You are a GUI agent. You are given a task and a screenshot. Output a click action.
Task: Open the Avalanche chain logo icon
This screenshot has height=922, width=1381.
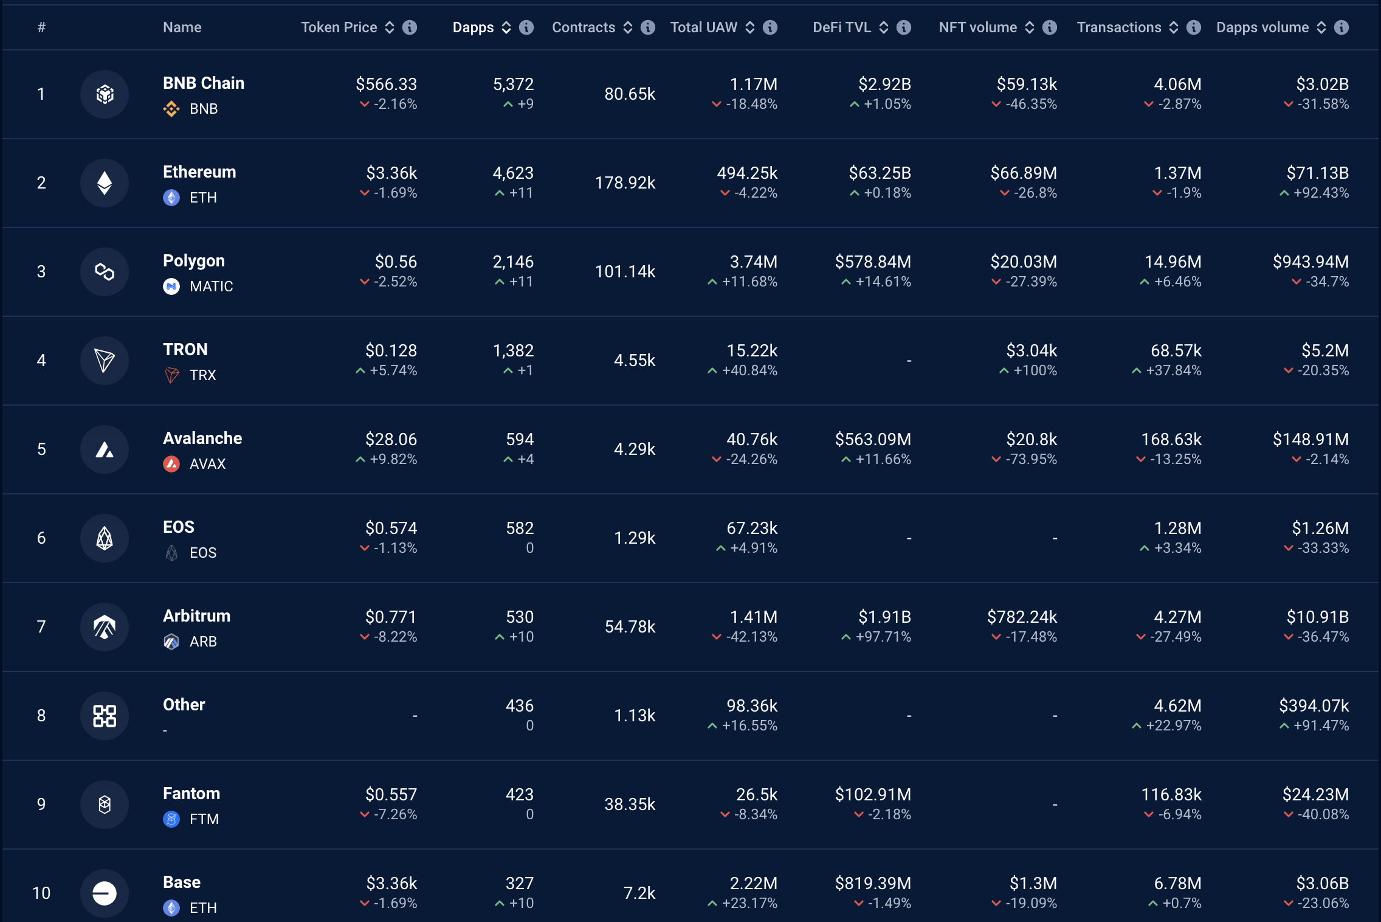tap(105, 449)
